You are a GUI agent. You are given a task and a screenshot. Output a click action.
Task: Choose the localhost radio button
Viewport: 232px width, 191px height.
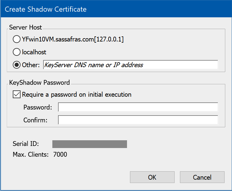pos(17,52)
